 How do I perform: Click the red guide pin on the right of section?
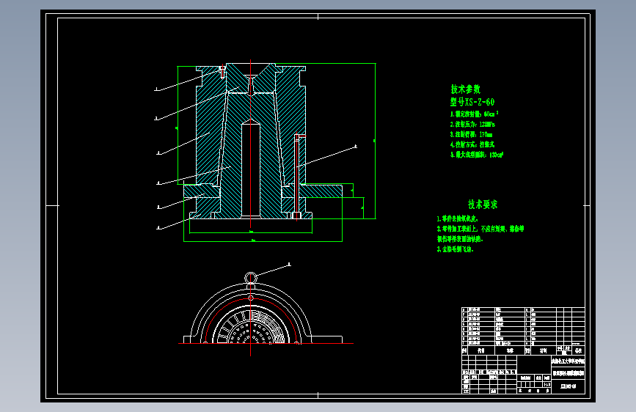(x=297, y=177)
